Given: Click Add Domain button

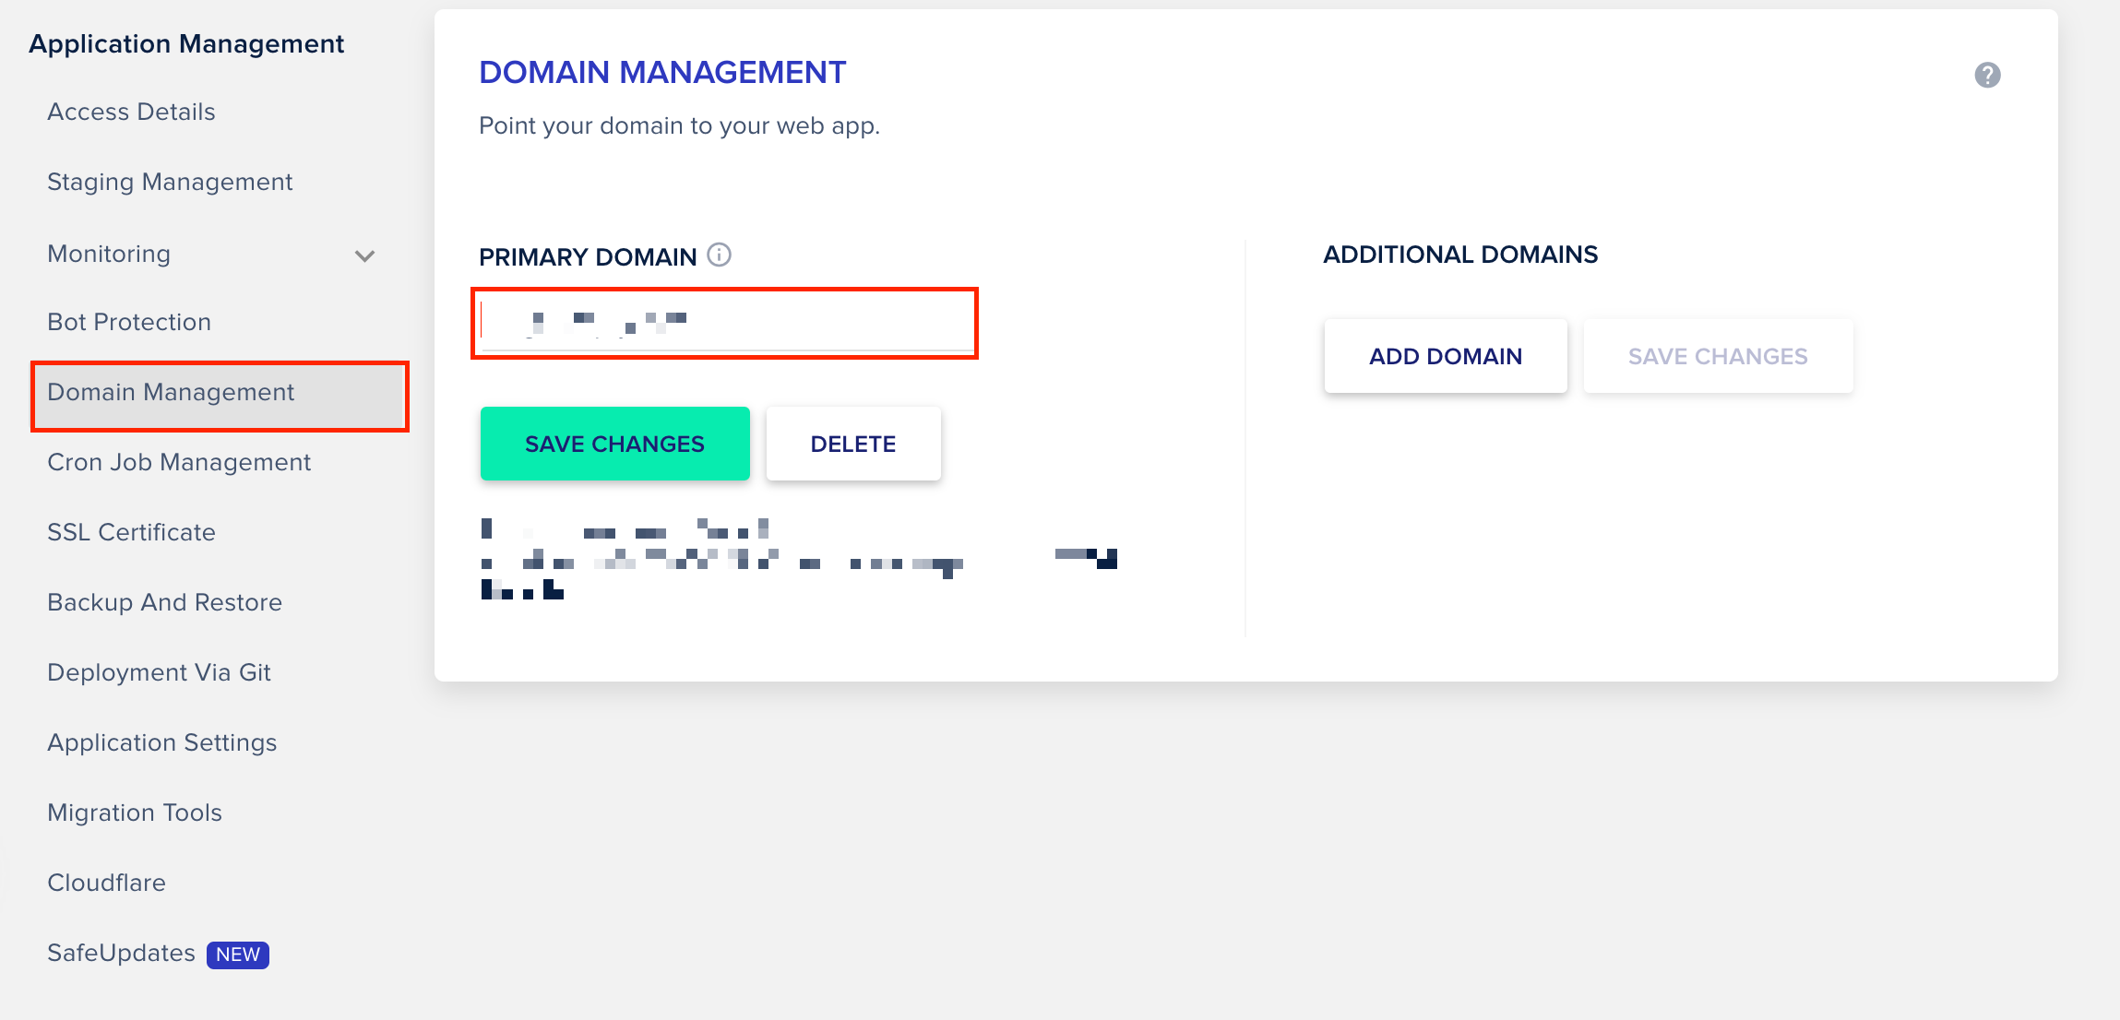Looking at the screenshot, I should point(1446,356).
